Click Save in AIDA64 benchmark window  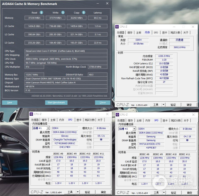point(10,102)
